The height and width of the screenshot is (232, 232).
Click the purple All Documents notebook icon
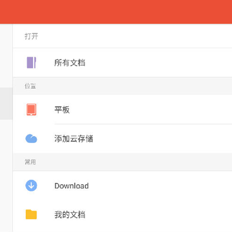coord(32,63)
